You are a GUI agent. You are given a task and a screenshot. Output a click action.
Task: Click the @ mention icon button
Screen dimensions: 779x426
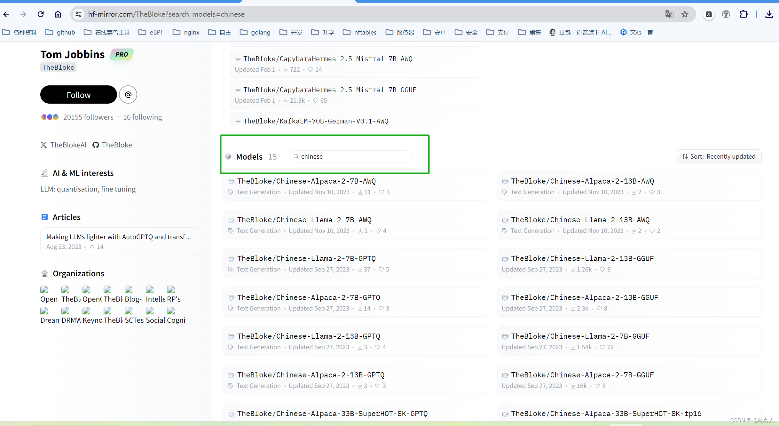[128, 95]
